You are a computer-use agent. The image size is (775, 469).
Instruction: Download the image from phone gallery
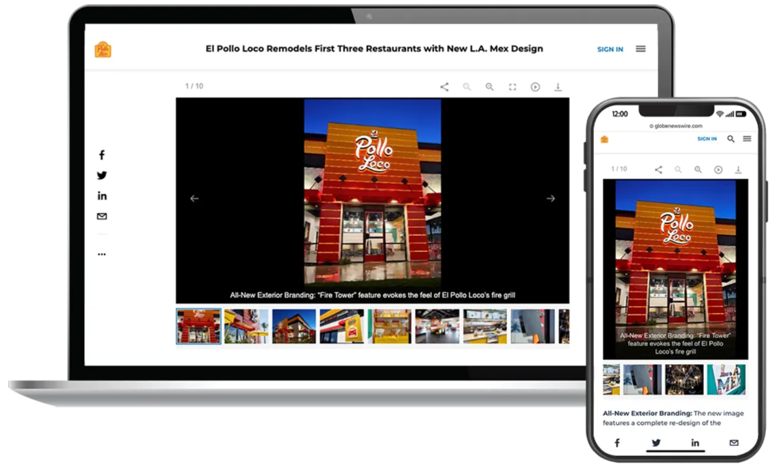pos(738,169)
